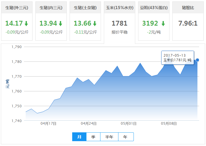The height and width of the screenshot is (146, 206).
Task: Click the 1,740 y-axis label
Action: click(x=17, y=121)
